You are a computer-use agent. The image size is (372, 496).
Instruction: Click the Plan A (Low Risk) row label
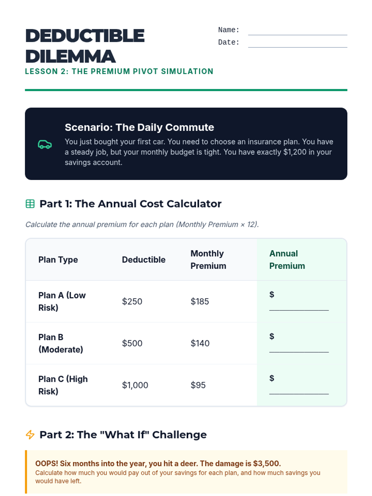62,301
